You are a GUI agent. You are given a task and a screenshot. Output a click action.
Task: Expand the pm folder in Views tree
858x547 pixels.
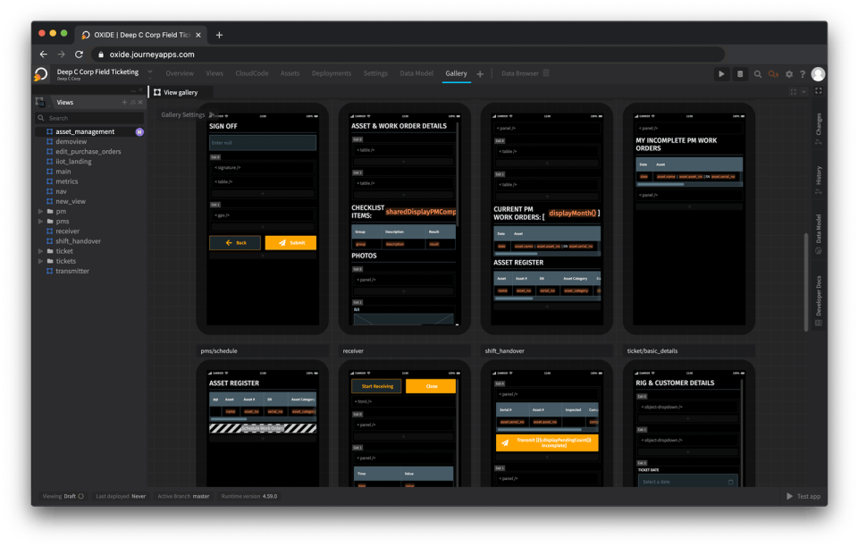[40, 211]
